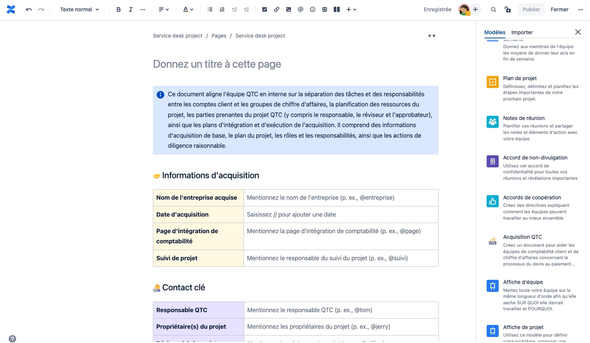Click the Contact clé heading

coord(183,288)
